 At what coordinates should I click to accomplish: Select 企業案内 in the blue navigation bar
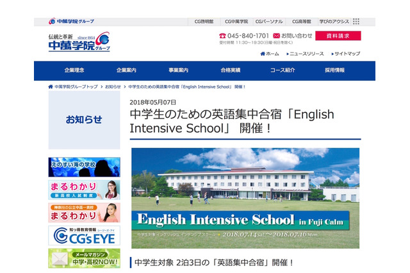click(126, 70)
